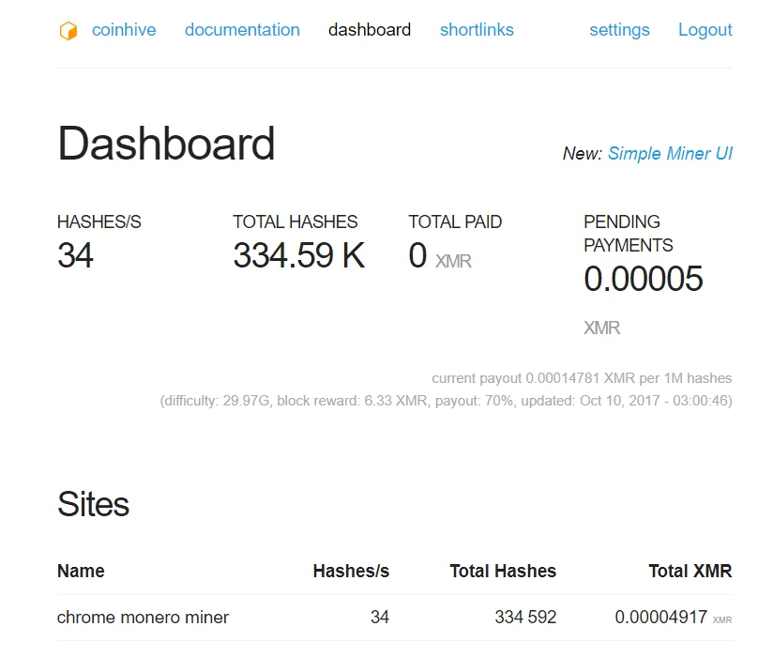Click the 334.59 K total hashes value
The height and width of the screenshot is (657, 773).
click(x=299, y=255)
